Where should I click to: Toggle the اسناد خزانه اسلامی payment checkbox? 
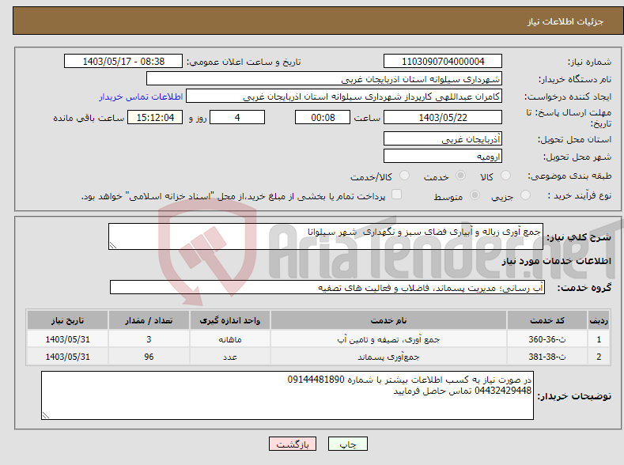(396, 194)
